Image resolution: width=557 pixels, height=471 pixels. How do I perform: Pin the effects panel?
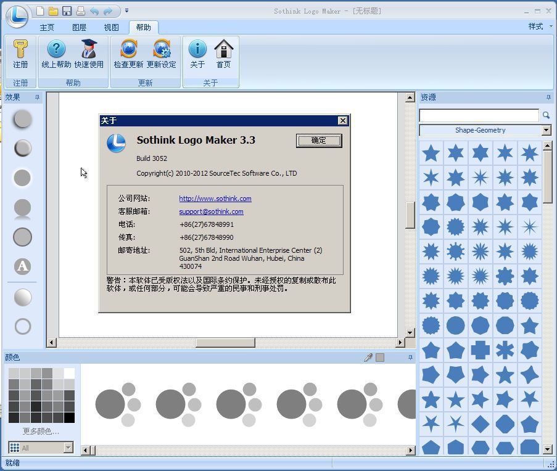(37, 97)
